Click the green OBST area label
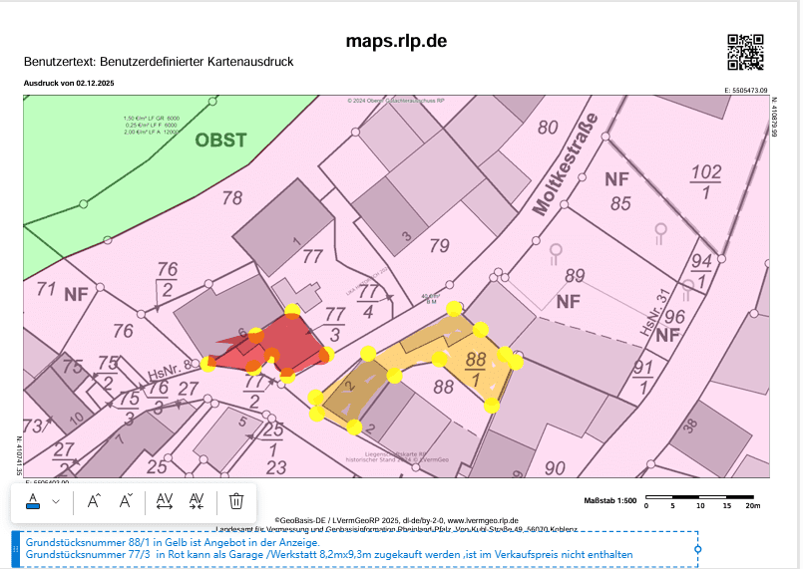 (x=220, y=141)
